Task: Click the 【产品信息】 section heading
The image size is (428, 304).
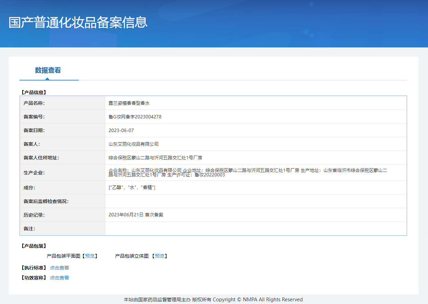Action: coord(33,92)
